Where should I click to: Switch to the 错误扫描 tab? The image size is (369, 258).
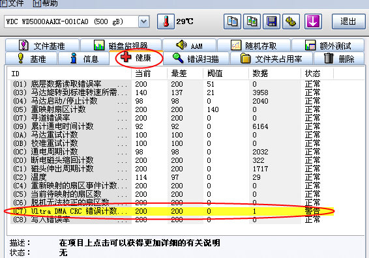point(196,59)
